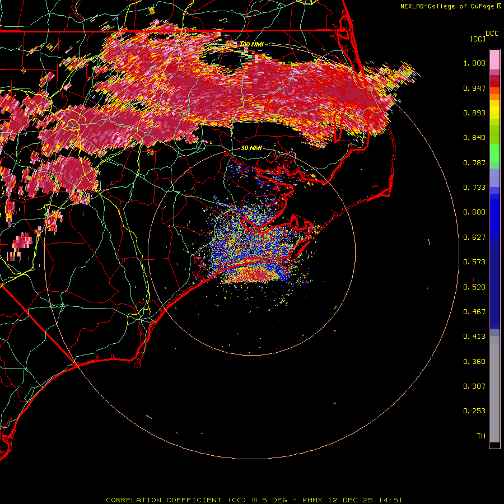
Task: Click the DCC label above the color scale
Action: click(x=492, y=33)
